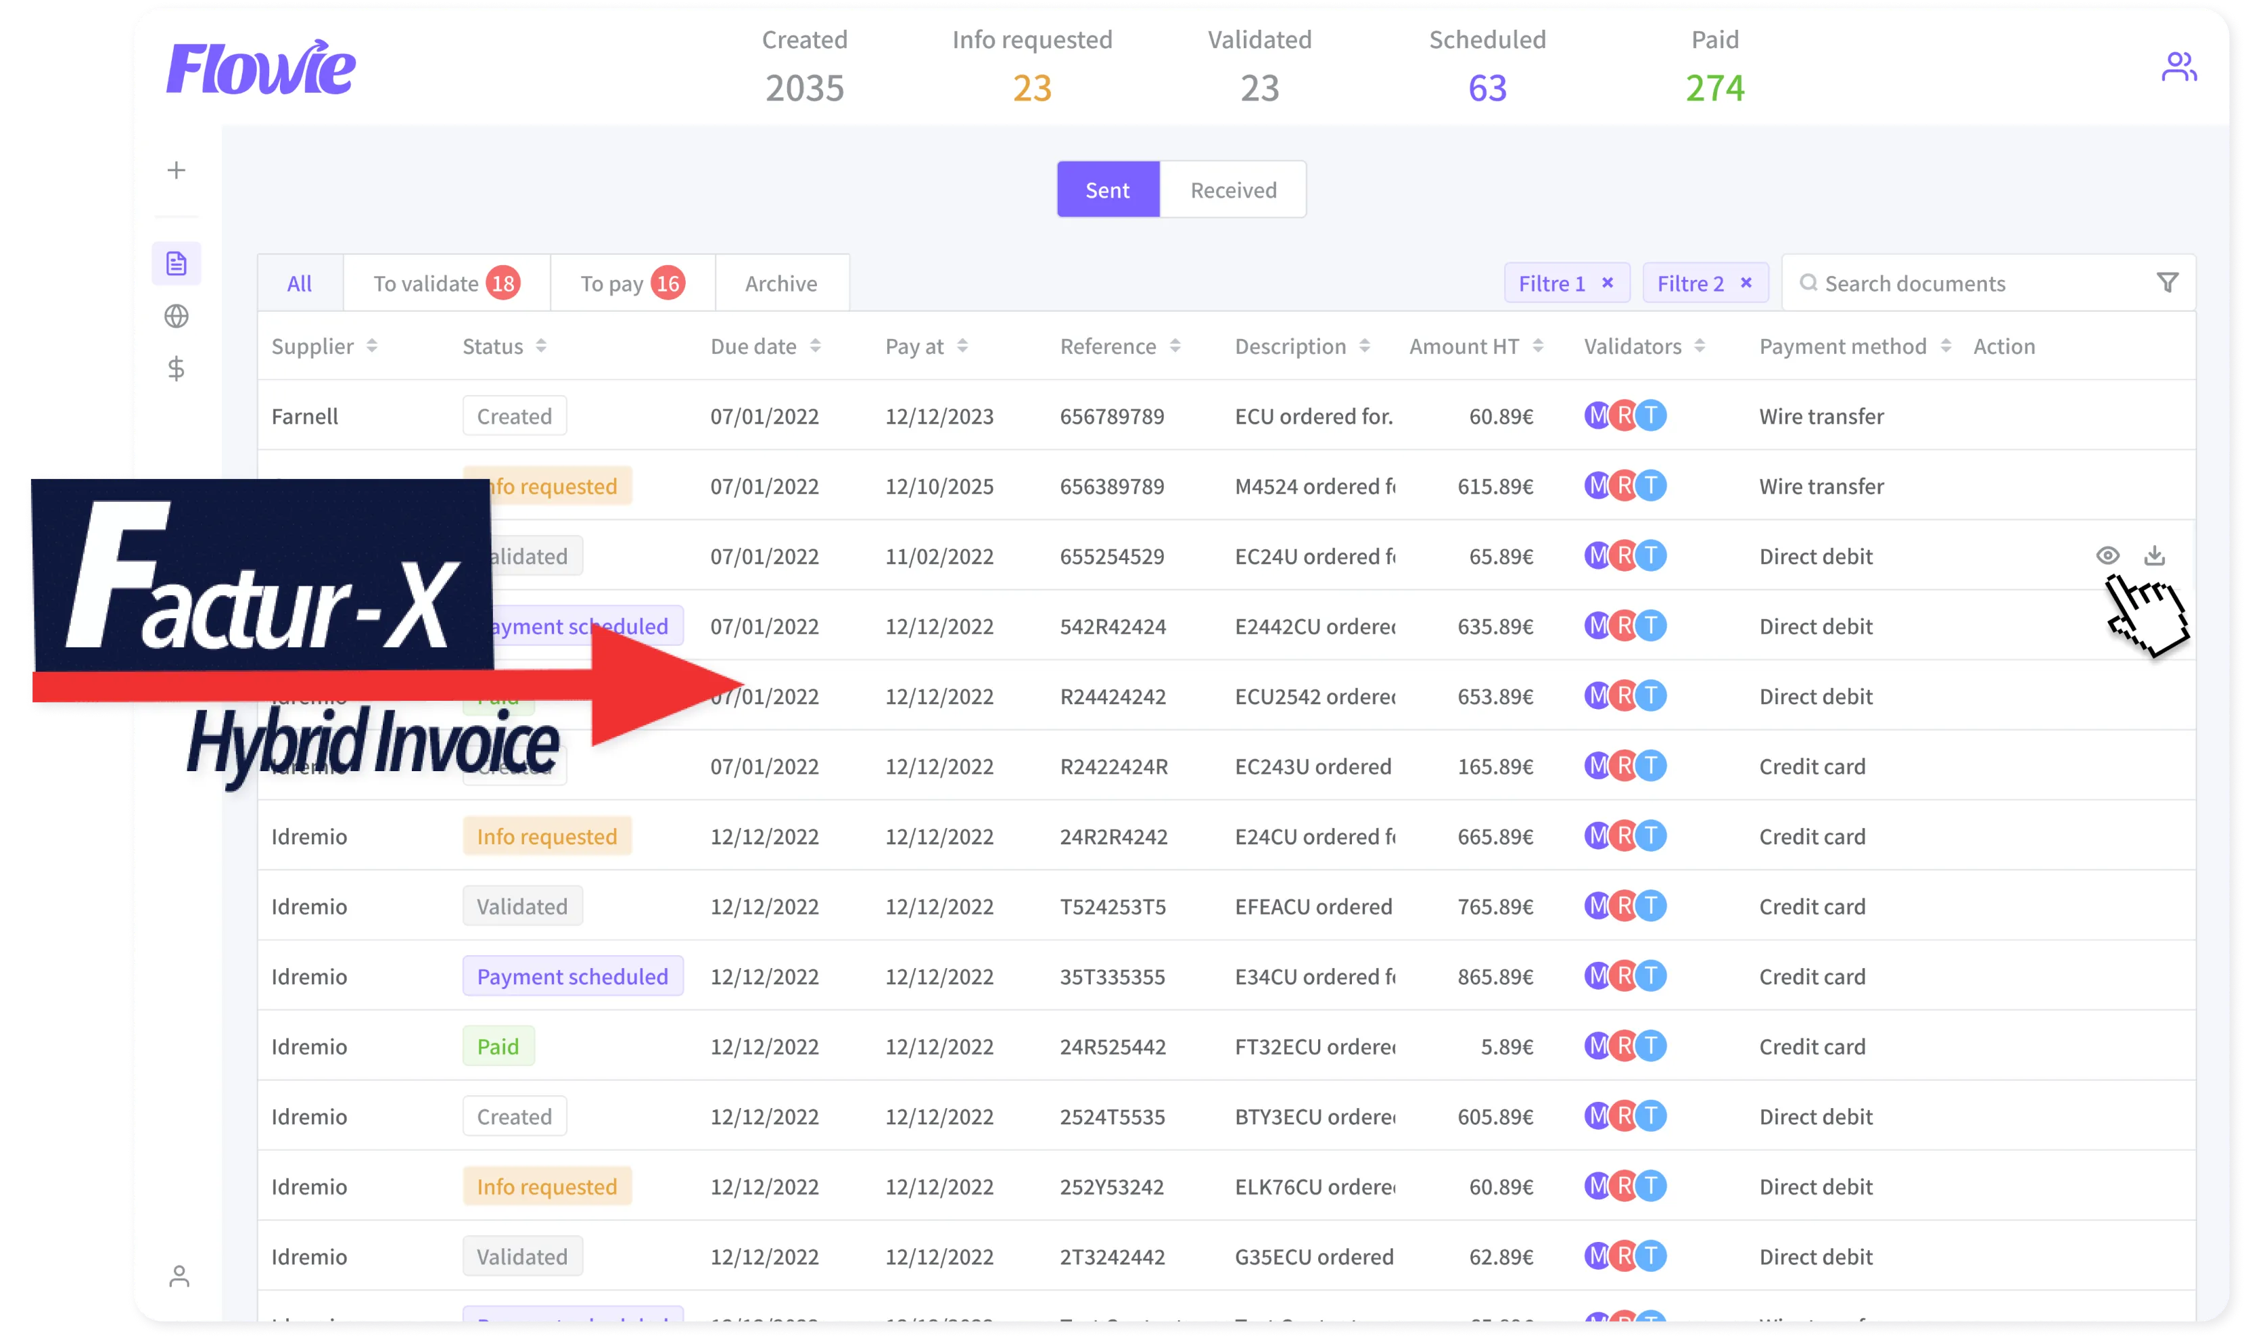The height and width of the screenshot is (1338, 2246).
Task: Dismiss the Filtre 1 filter chip
Action: [x=1607, y=282]
